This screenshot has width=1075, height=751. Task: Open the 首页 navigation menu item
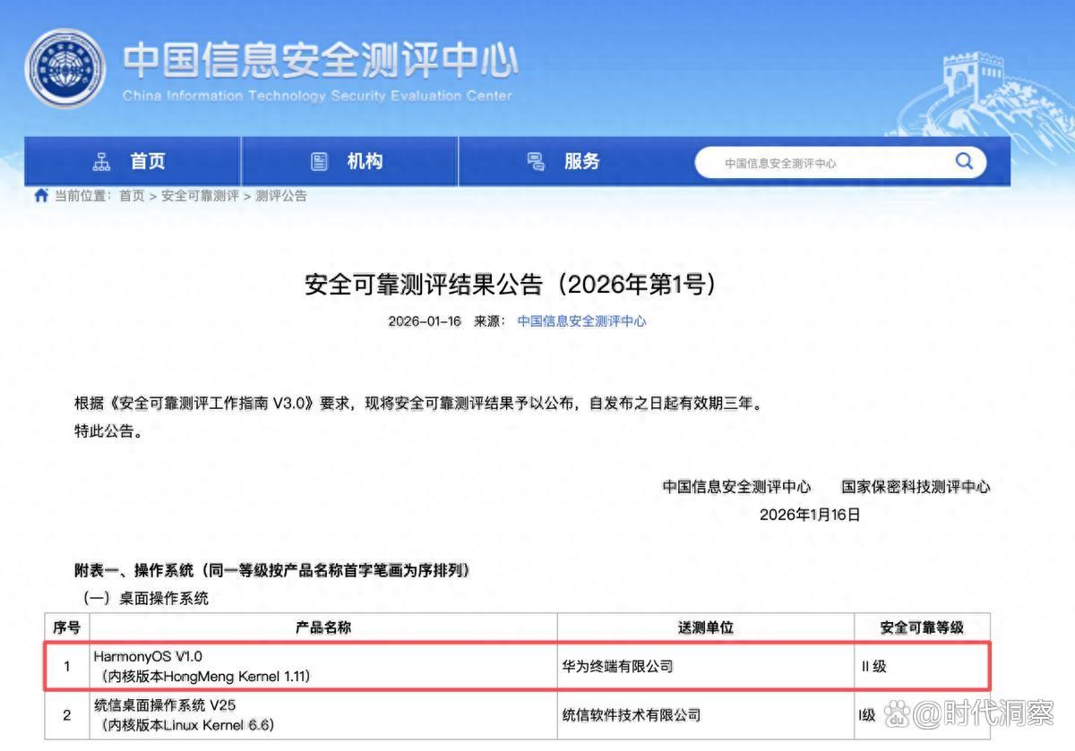148,162
